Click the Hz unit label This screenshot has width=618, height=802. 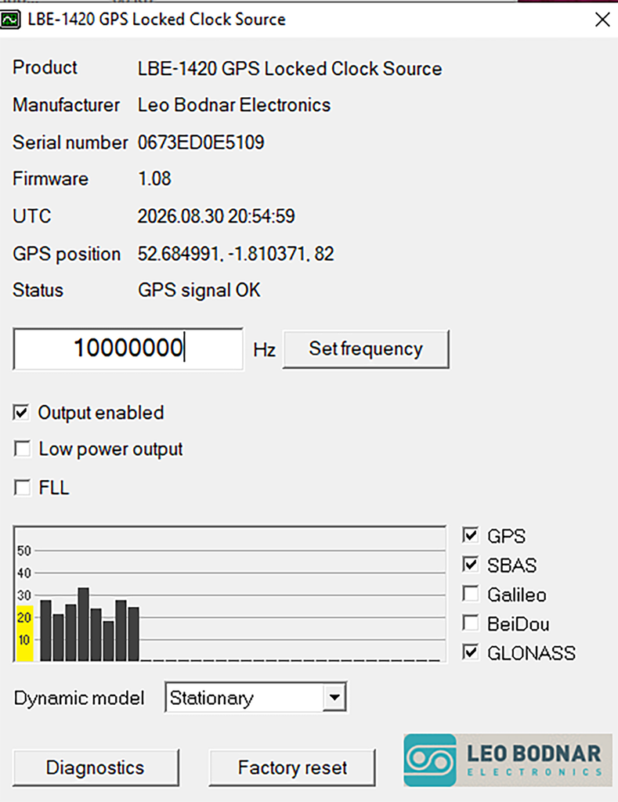(264, 350)
